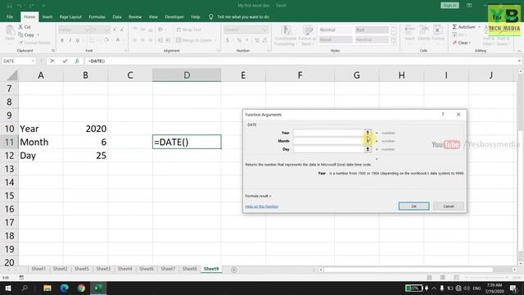Click the Day input field
Screen dimensions: 524x295
(x=328, y=149)
